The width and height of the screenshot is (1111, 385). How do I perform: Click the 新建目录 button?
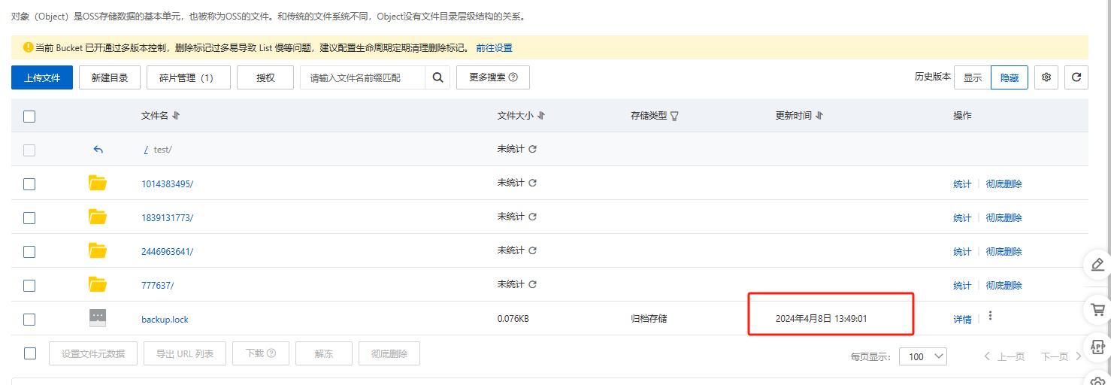pos(110,77)
